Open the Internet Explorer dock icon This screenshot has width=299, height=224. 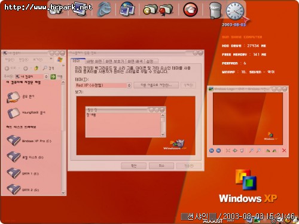[104, 9]
